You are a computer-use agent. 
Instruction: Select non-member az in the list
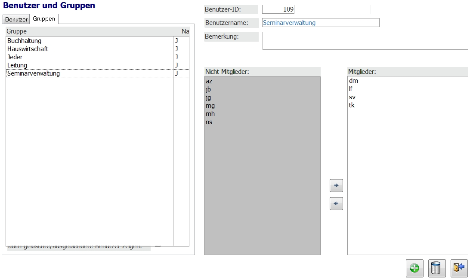point(209,81)
